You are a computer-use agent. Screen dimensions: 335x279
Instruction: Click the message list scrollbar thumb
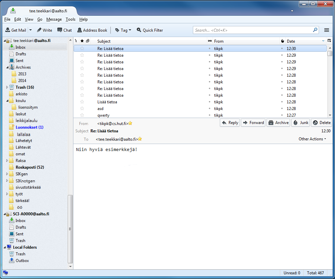[x=330, y=54]
